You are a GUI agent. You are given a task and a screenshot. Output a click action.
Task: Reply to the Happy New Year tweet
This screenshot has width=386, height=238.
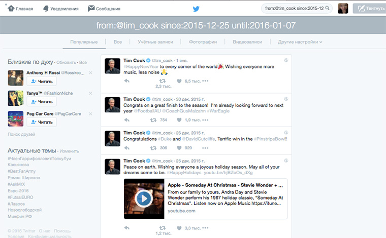tap(127, 81)
